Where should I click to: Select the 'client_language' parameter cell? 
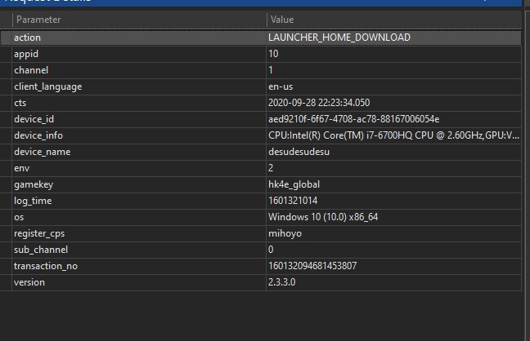139,86
